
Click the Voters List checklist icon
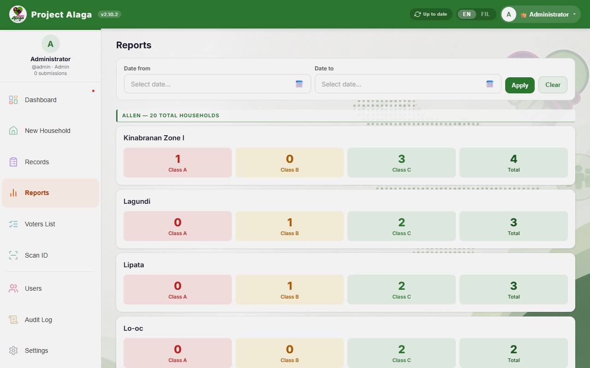[x=13, y=224]
